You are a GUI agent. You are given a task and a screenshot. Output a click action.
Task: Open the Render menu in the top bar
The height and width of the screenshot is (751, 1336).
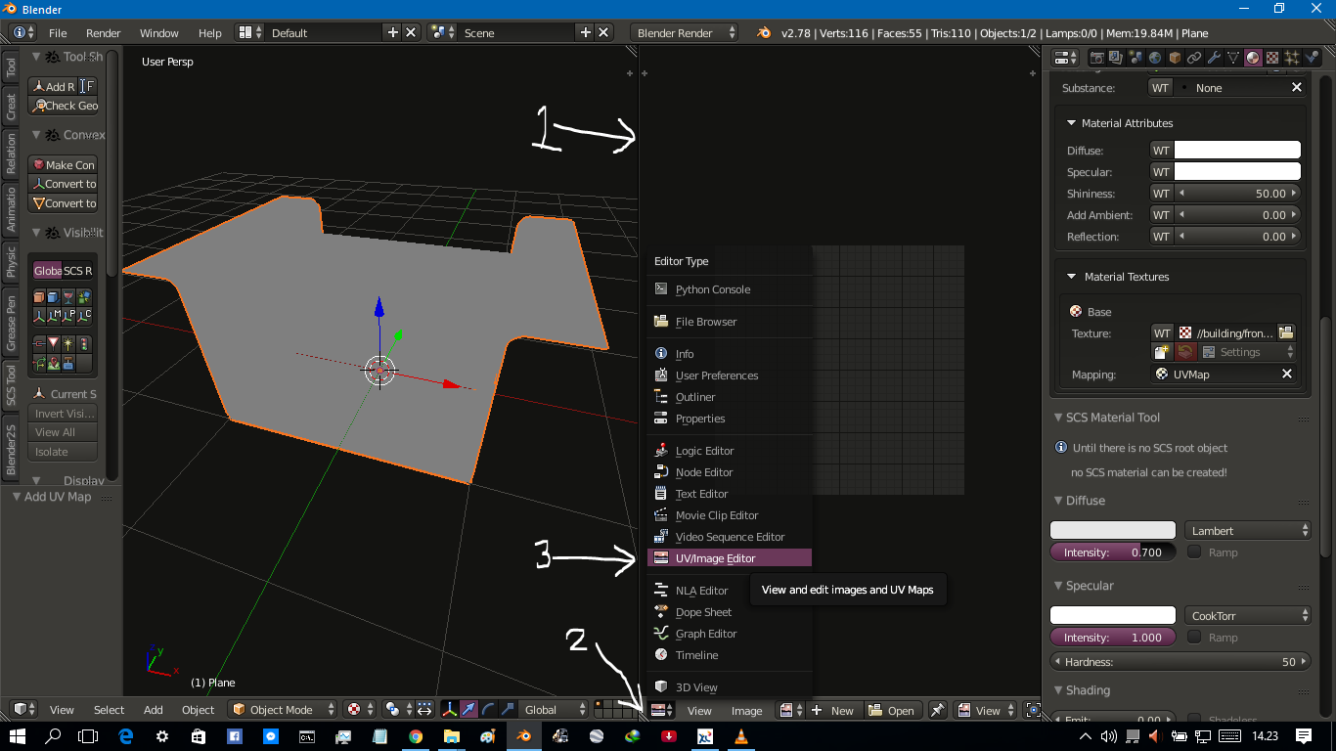[103, 32]
